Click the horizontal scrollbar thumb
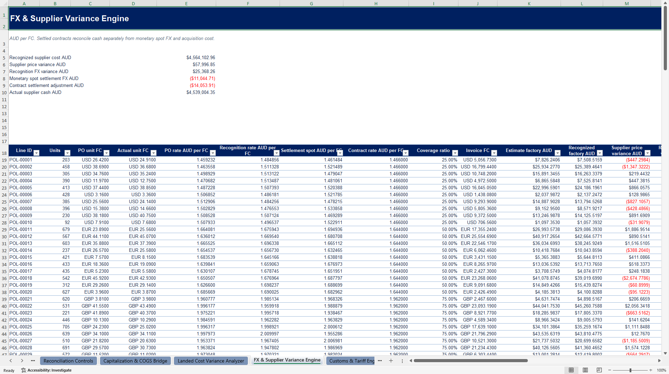The height and width of the screenshot is (374, 669). (471, 361)
